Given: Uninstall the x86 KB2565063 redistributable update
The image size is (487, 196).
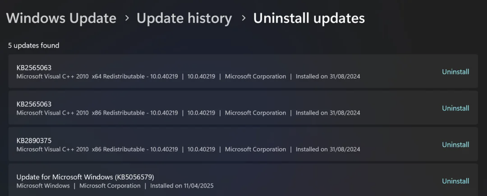Looking at the screenshot, I should pyautogui.click(x=455, y=108).
